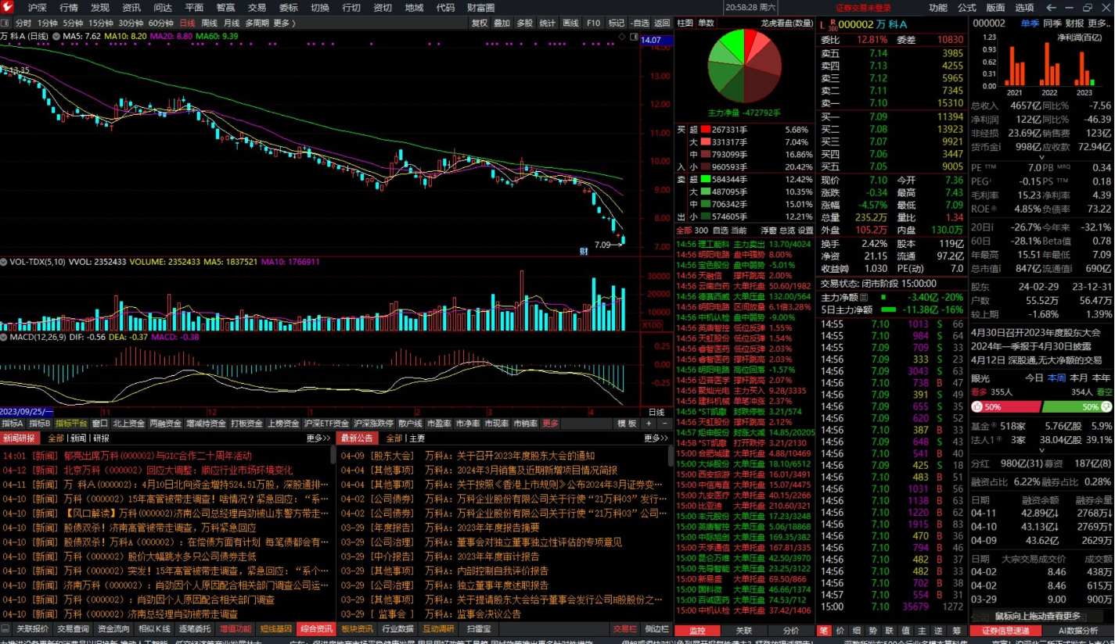Click the R300 badge beside stock code
Image resolution: width=1115 pixels, height=644 pixels.
[833, 23]
